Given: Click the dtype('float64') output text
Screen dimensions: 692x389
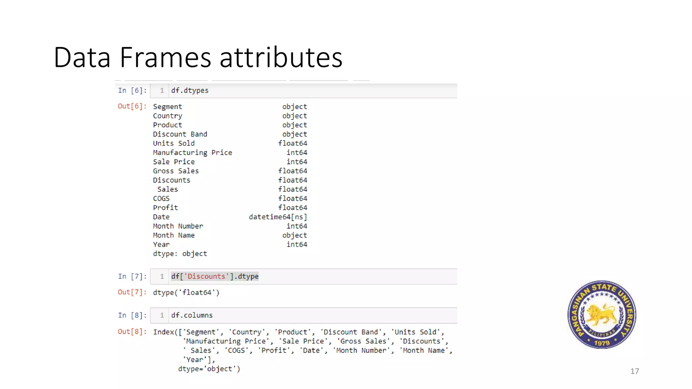Looking at the screenshot, I should (x=186, y=292).
